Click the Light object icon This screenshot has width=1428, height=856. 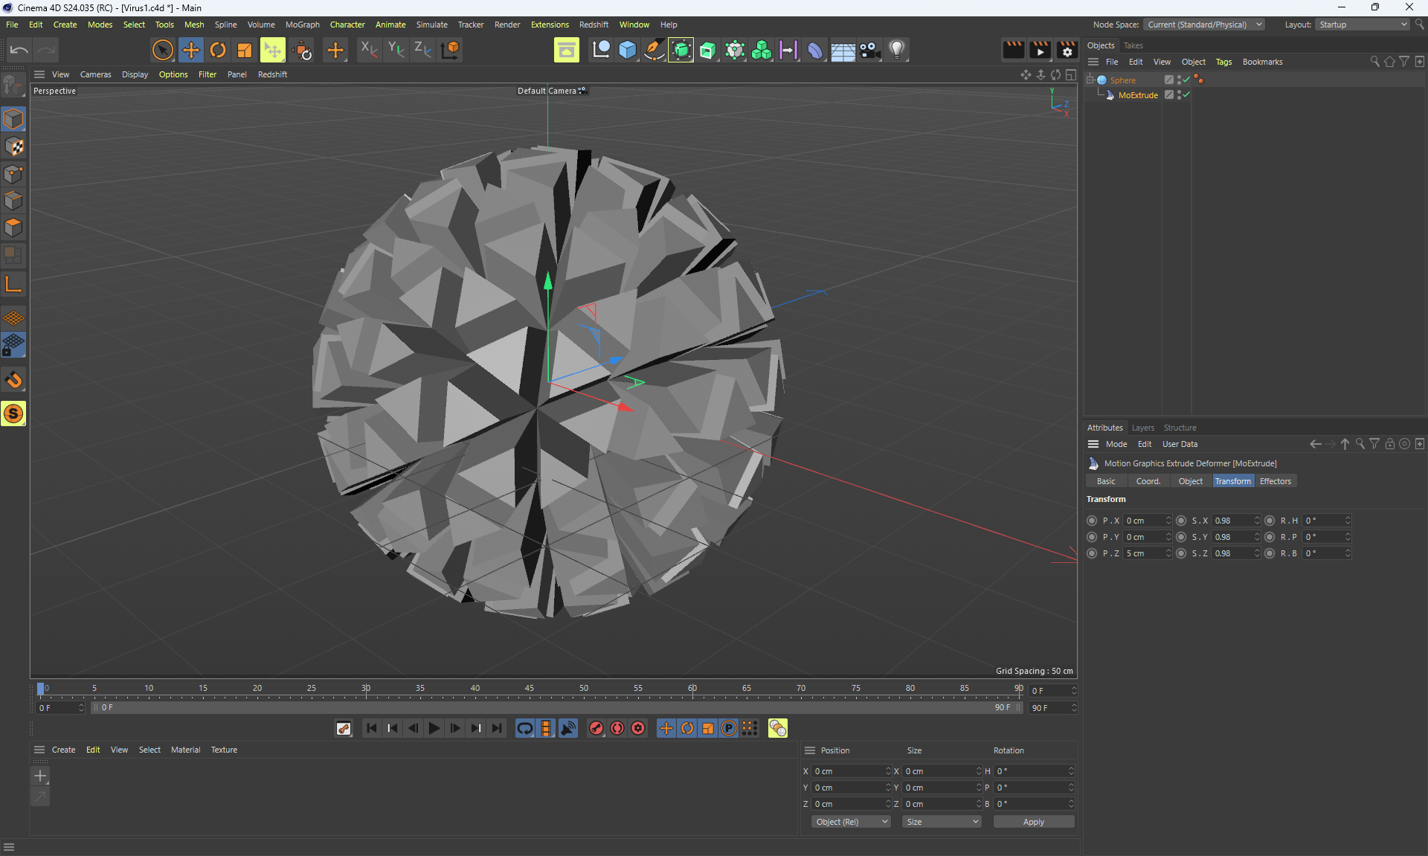(897, 50)
